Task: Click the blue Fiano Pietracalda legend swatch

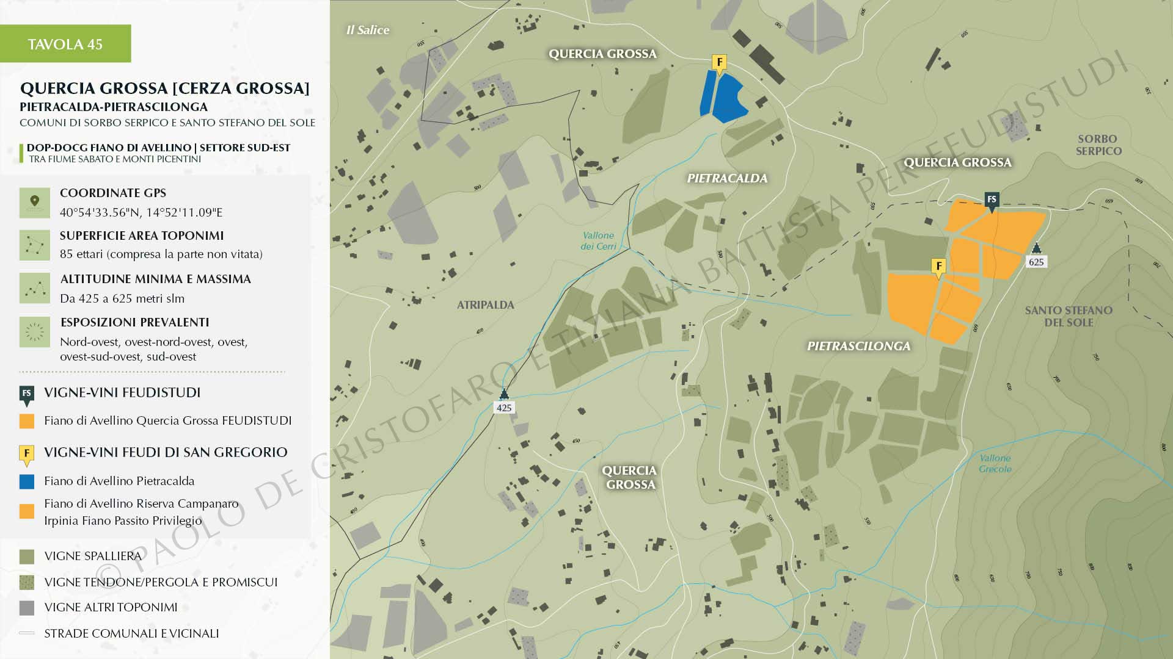Action: [27, 481]
